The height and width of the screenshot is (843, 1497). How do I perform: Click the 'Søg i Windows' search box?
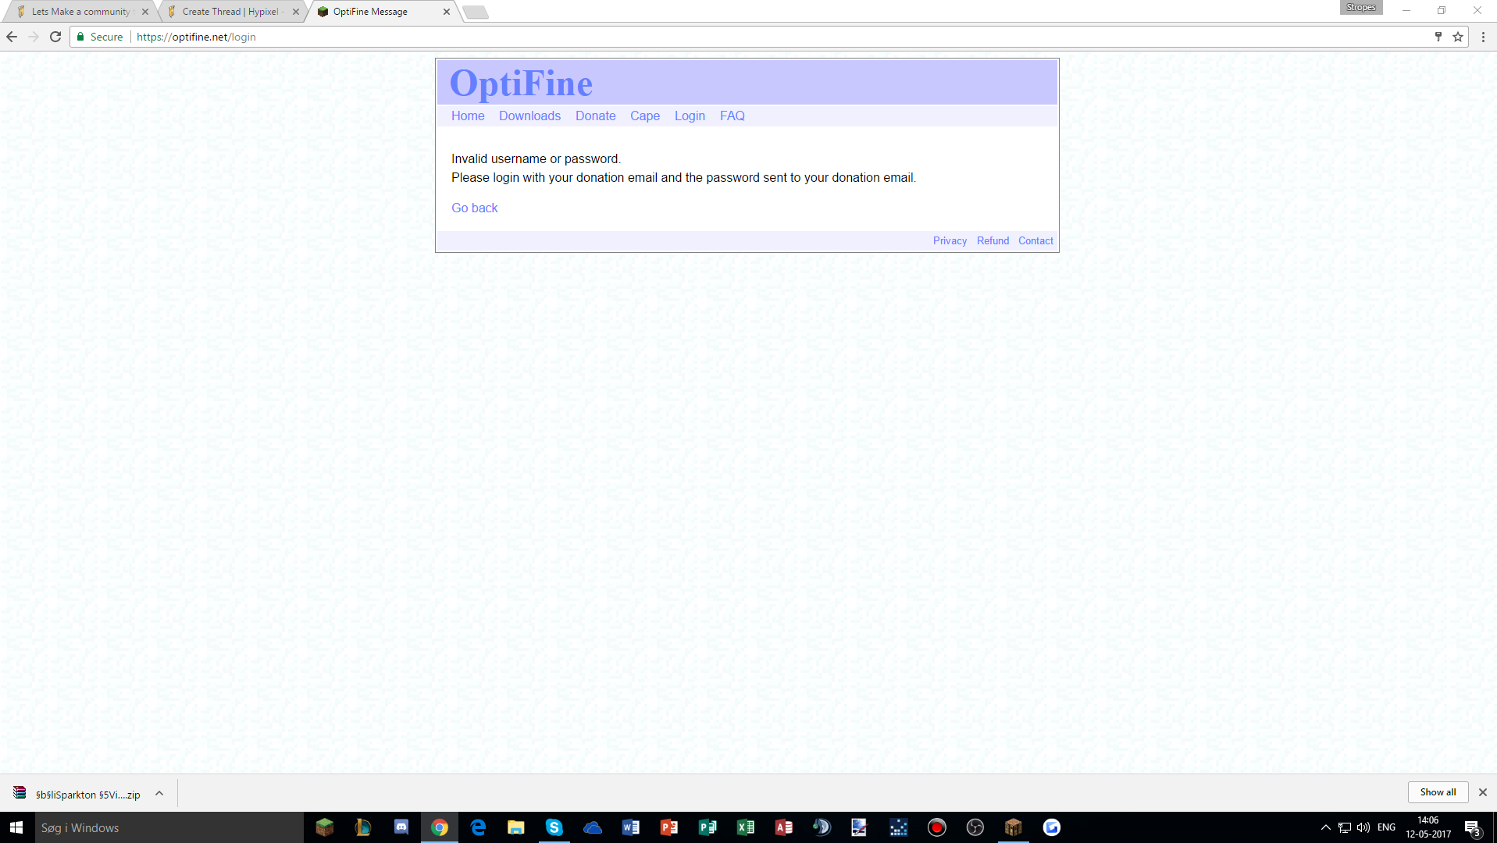pyautogui.click(x=169, y=827)
